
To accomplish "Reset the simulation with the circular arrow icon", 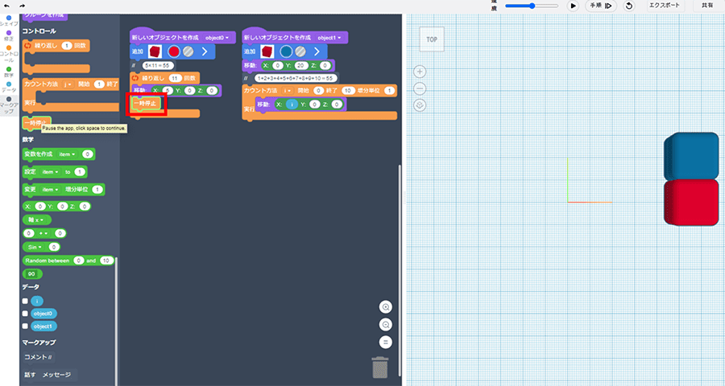I will (x=629, y=6).
